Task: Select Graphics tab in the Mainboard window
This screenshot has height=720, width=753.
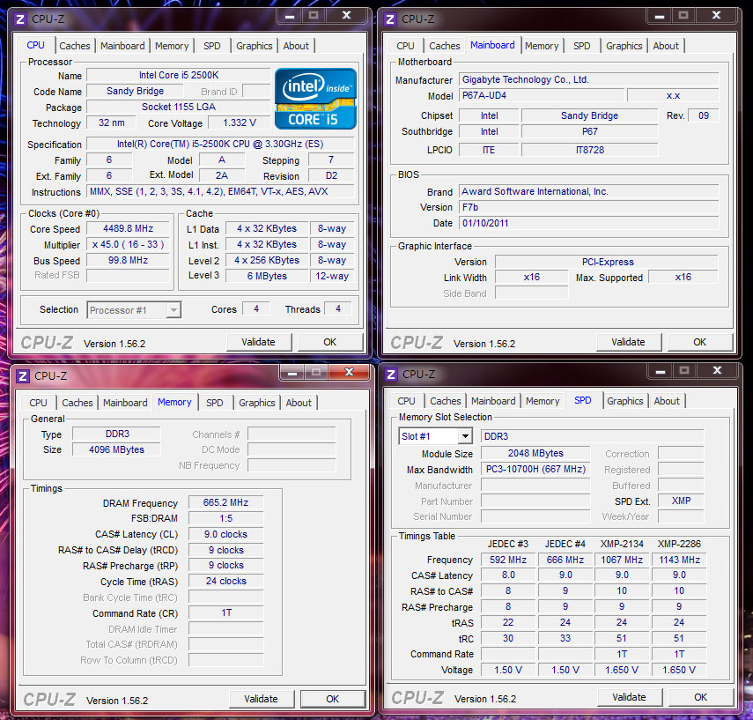Action: coord(624,46)
